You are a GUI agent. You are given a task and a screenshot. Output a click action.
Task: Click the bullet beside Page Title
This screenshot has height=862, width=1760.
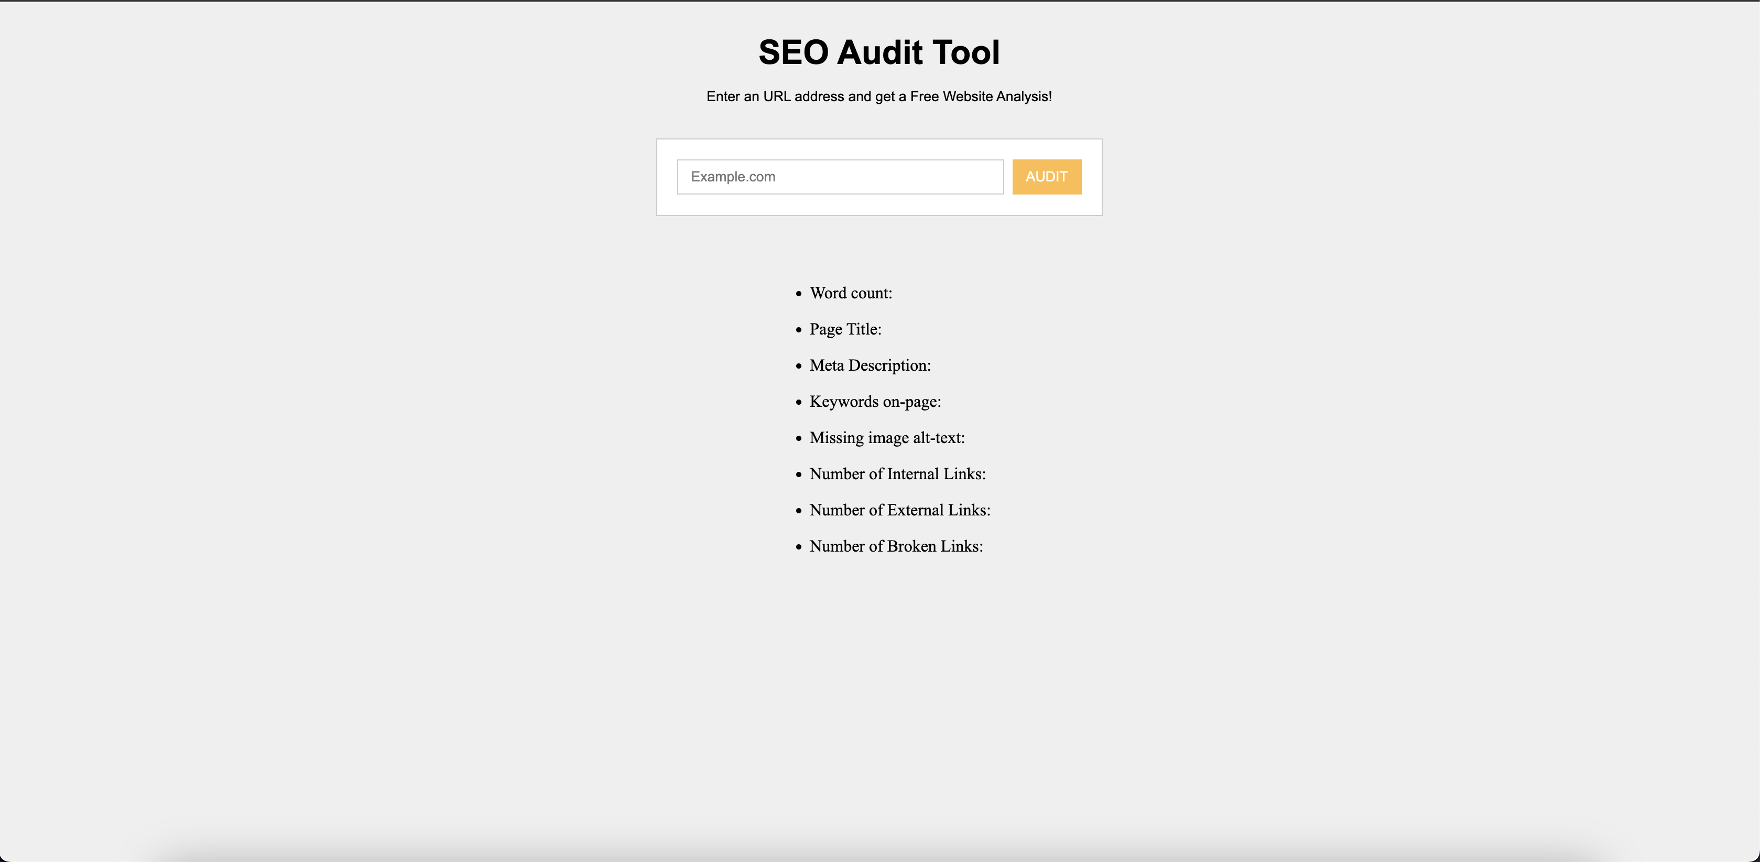799,330
